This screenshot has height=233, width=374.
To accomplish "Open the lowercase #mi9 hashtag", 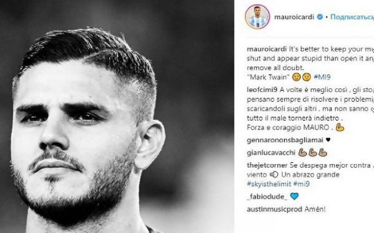I will click(x=301, y=184).
